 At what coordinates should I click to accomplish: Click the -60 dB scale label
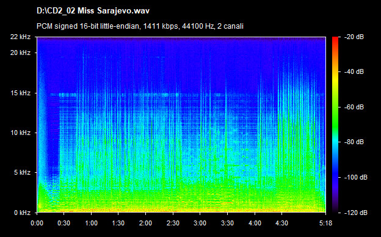[354, 107]
